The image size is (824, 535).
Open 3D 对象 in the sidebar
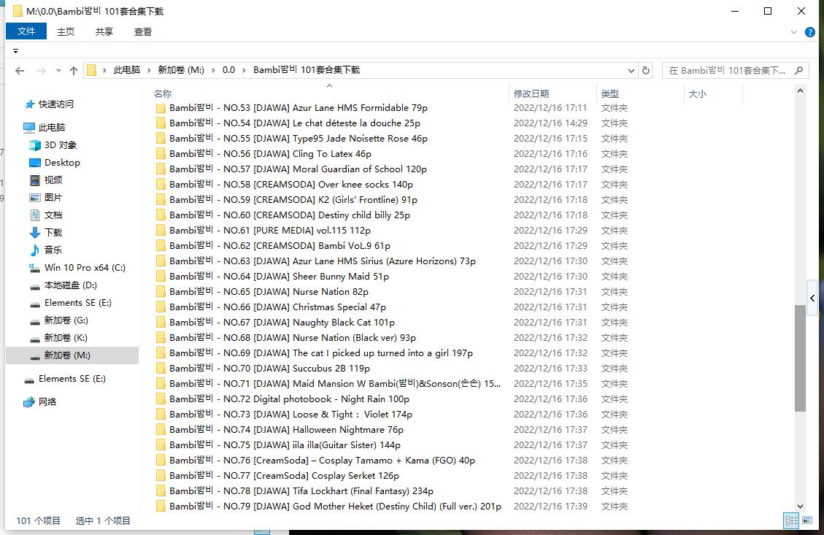click(53, 145)
